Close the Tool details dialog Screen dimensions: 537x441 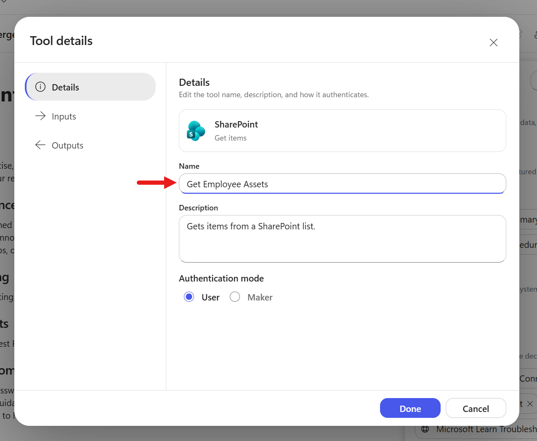coord(494,43)
